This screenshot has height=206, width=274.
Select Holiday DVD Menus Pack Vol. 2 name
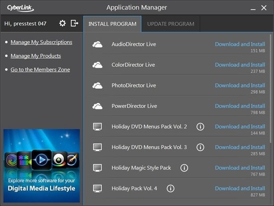[149, 126]
